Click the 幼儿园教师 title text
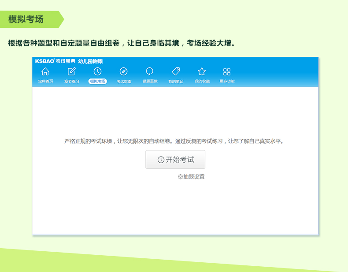Image resolution: width=348 pixels, height=272 pixels. [90, 61]
